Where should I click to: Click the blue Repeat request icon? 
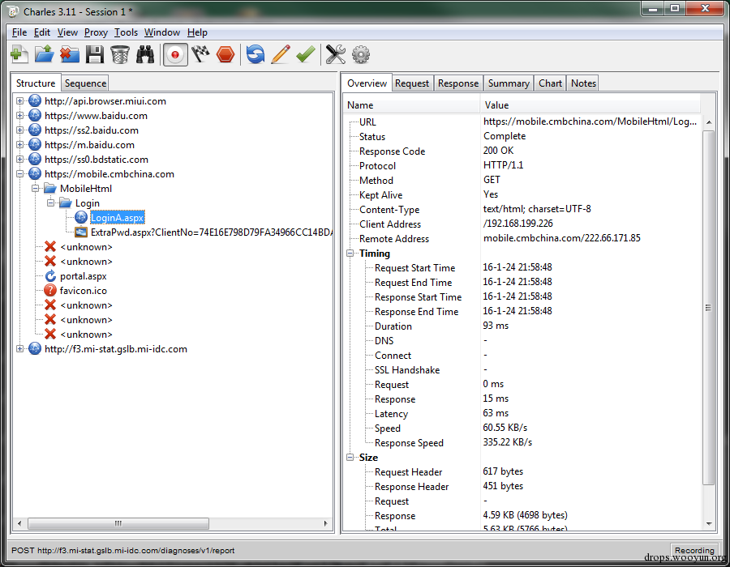click(x=255, y=54)
